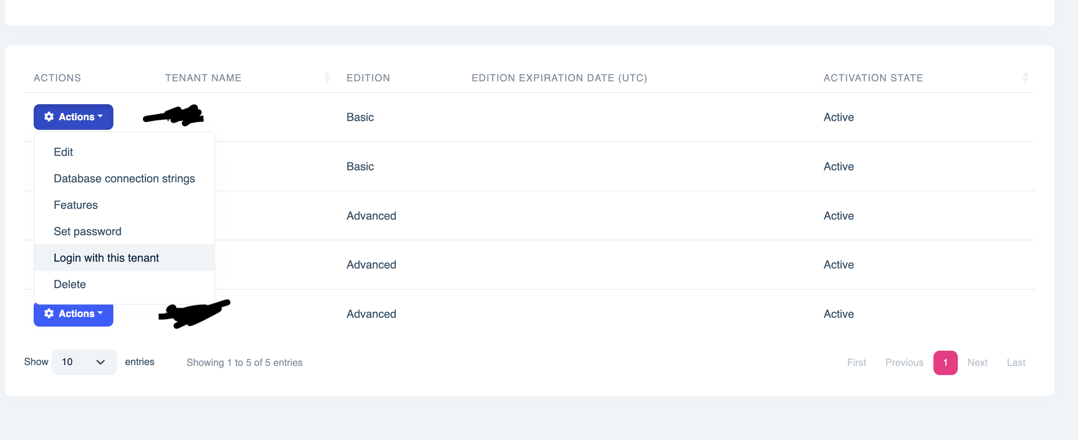Choose Database connection strings menu item
The height and width of the screenshot is (440, 1084).
[x=124, y=179]
